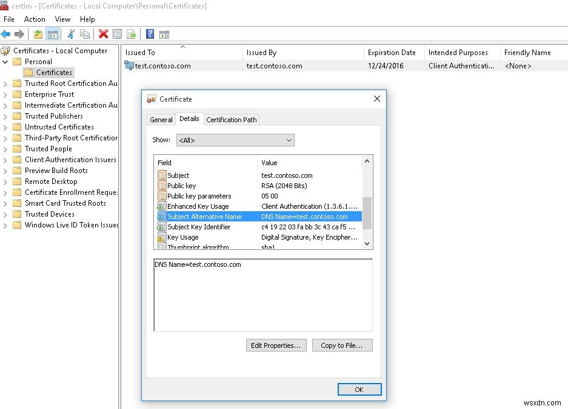Viewport: 568px width, 409px height.
Task: Toggle the action pane toolbar icon
Action: [x=164, y=34]
